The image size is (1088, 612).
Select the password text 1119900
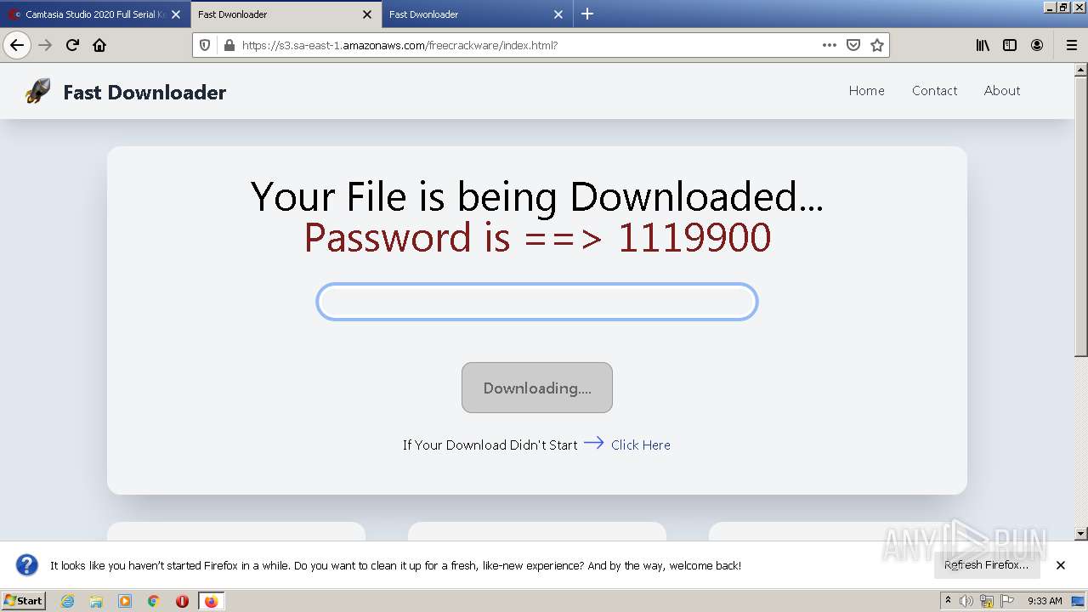point(694,237)
